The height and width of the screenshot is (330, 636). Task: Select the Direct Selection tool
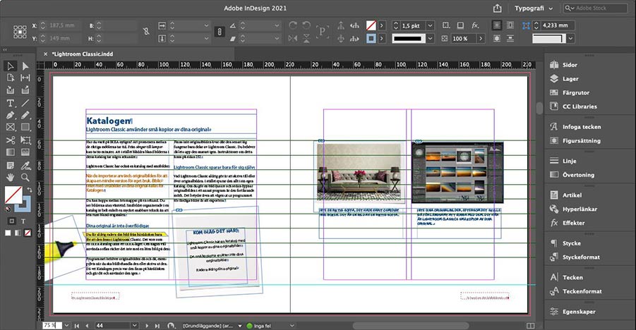click(25, 66)
